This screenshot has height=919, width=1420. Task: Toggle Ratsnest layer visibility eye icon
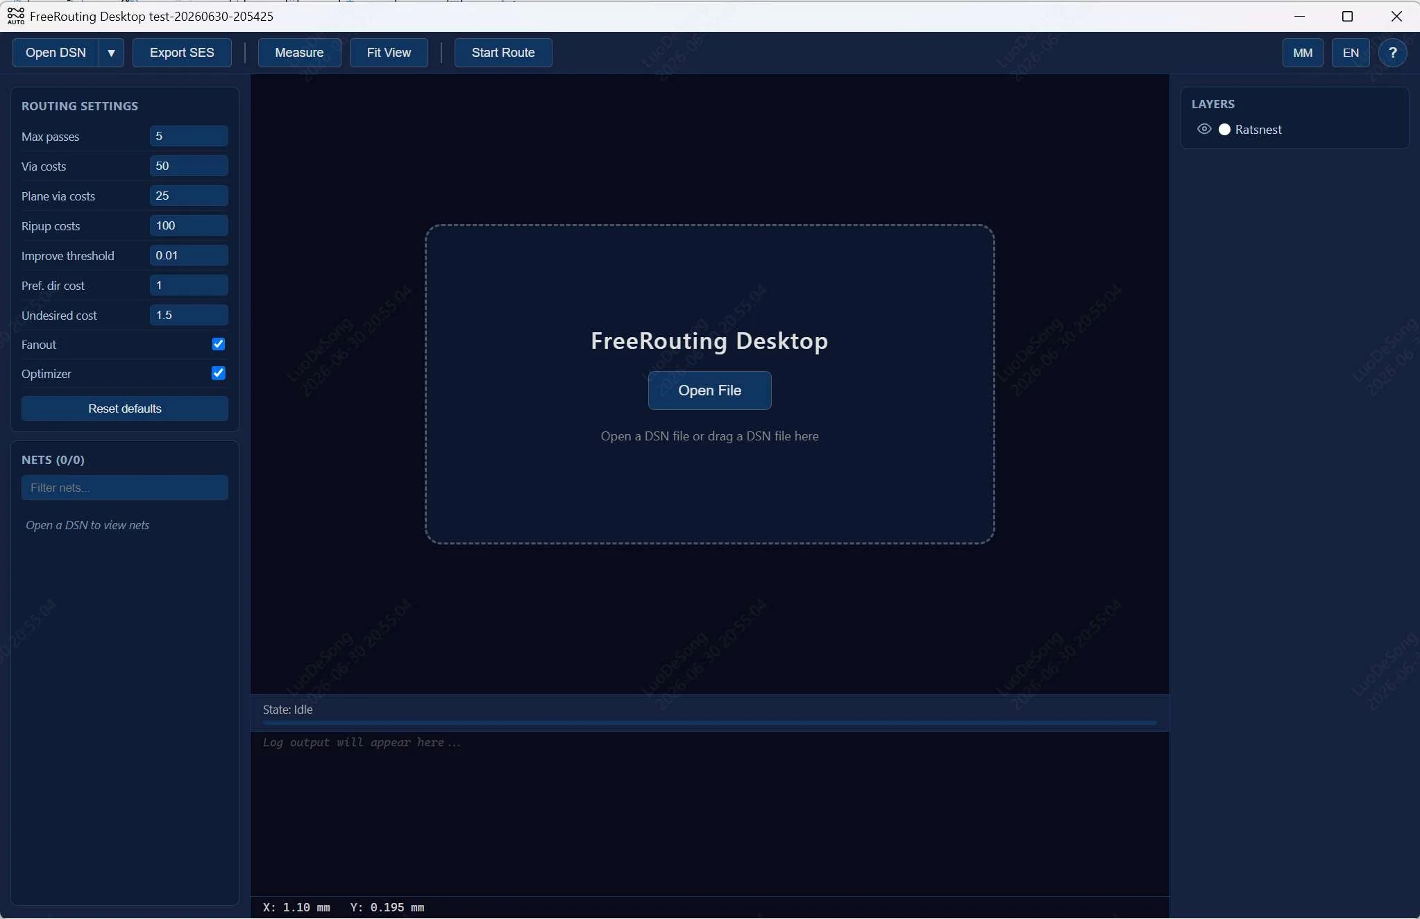coord(1204,130)
